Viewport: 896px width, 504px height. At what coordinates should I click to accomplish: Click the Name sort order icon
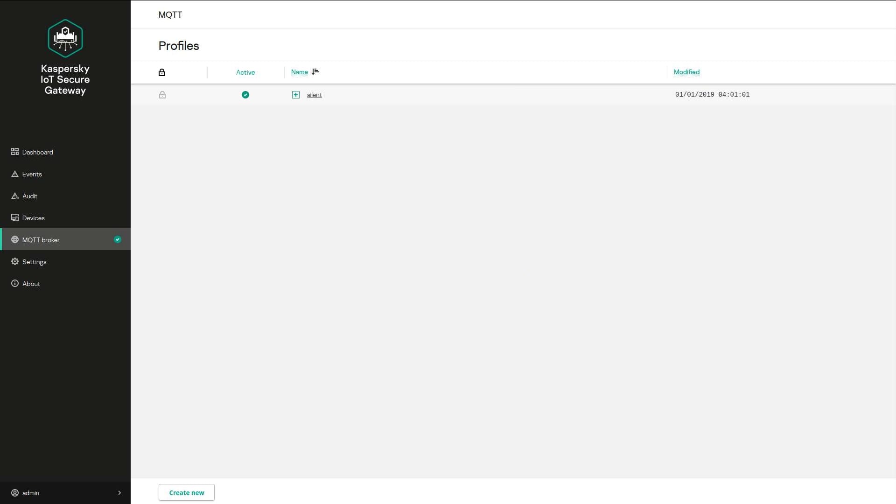point(315,72)
